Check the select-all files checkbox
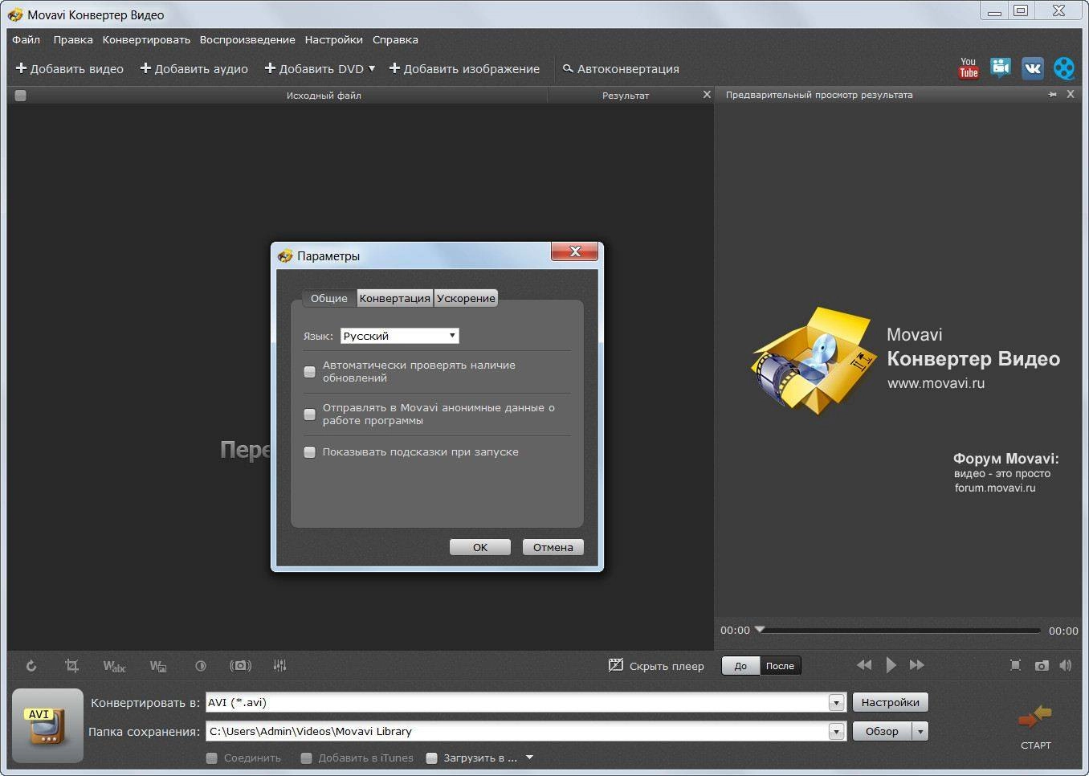The image size is (1089, 776). [x=21, y=95]
